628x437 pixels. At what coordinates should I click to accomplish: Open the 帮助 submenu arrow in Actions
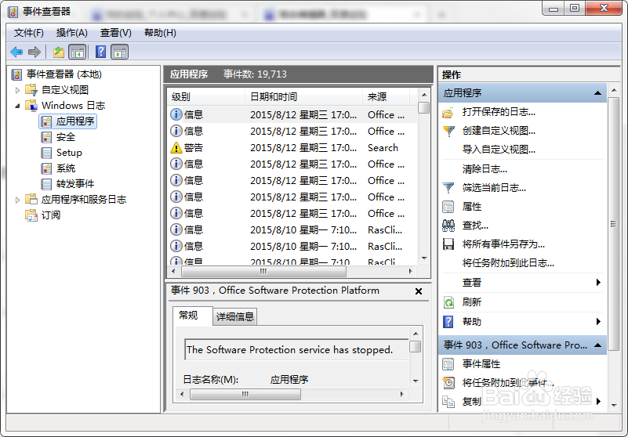point(598,321)
